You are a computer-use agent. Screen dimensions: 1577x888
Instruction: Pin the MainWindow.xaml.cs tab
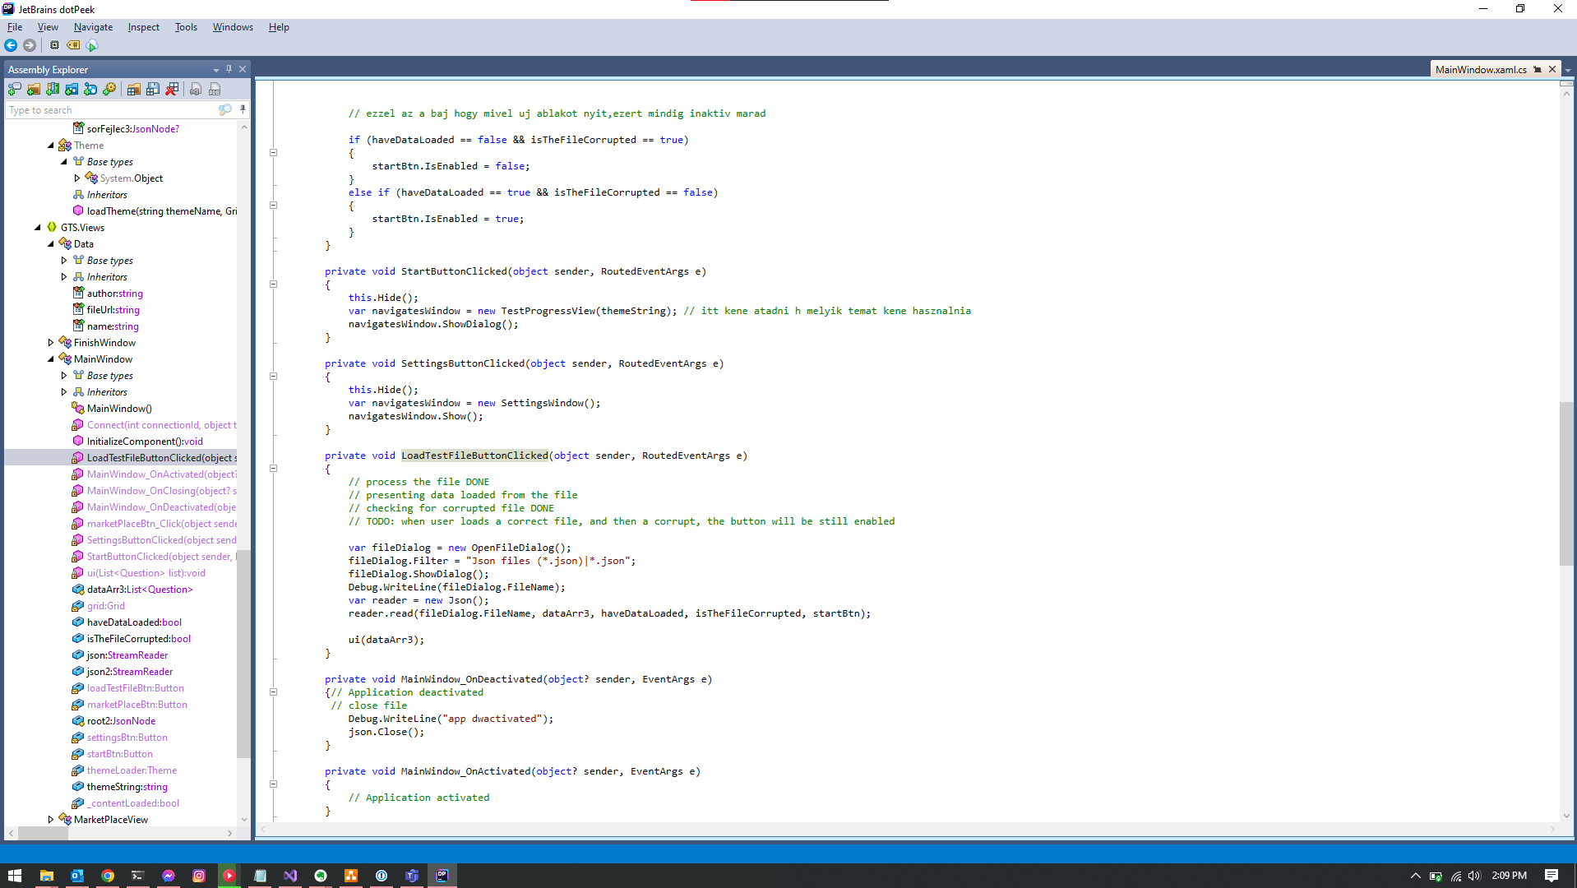click(x=1538, y=70)
